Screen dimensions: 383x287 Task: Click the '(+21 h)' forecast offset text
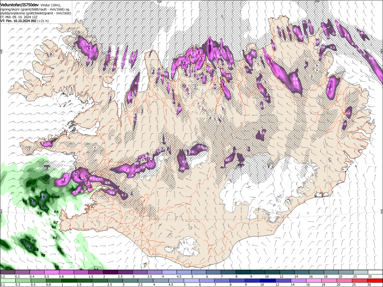(43, 21)
